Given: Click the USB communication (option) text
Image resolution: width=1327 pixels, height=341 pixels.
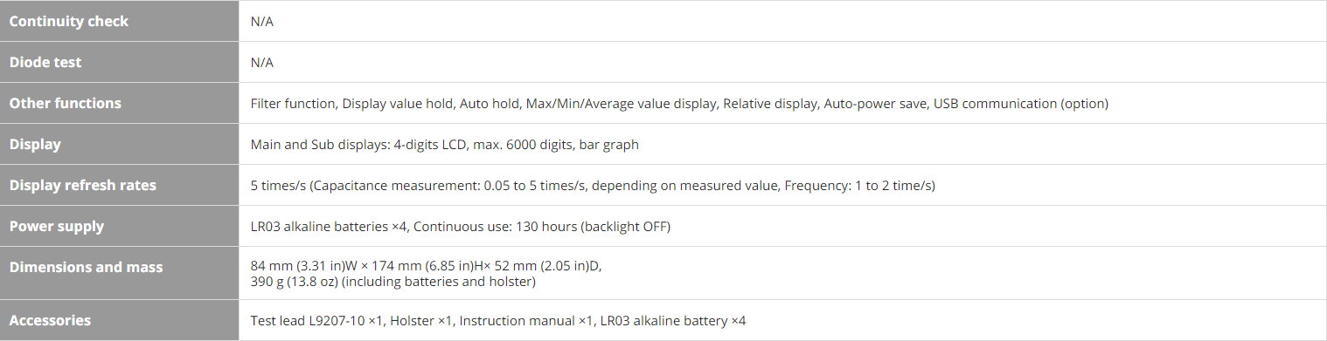Looking at the screenshot, I should coord(1021,103).
